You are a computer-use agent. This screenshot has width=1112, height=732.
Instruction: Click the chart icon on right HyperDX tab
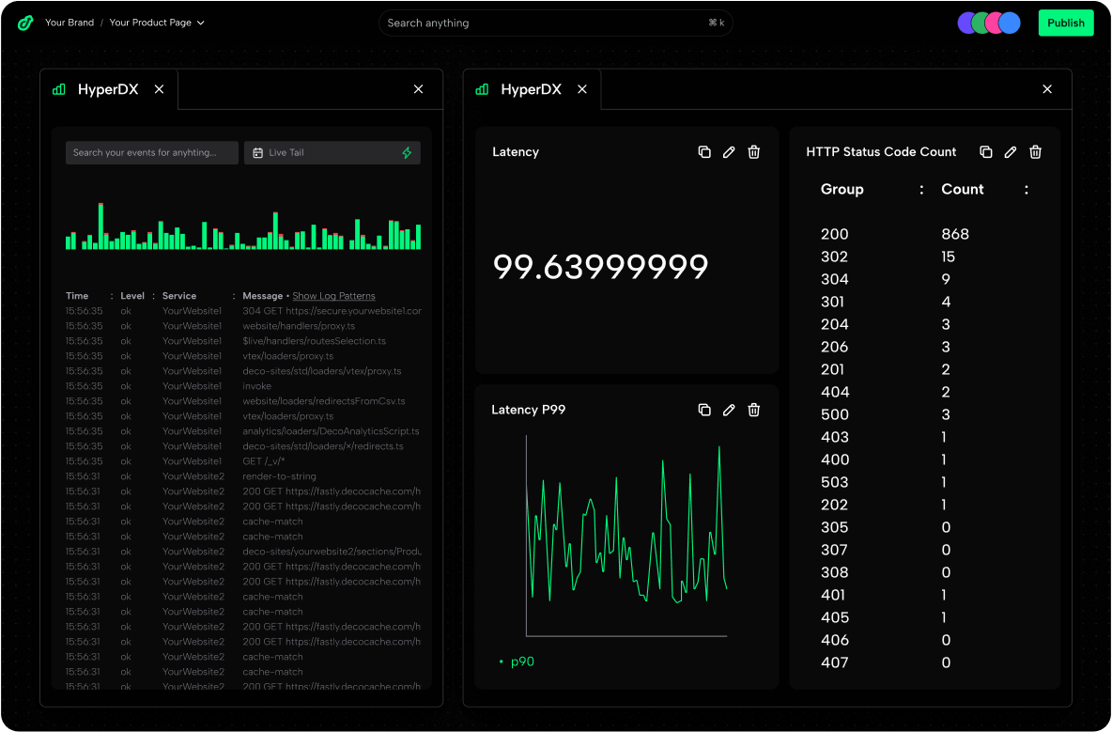pos(482,89)
